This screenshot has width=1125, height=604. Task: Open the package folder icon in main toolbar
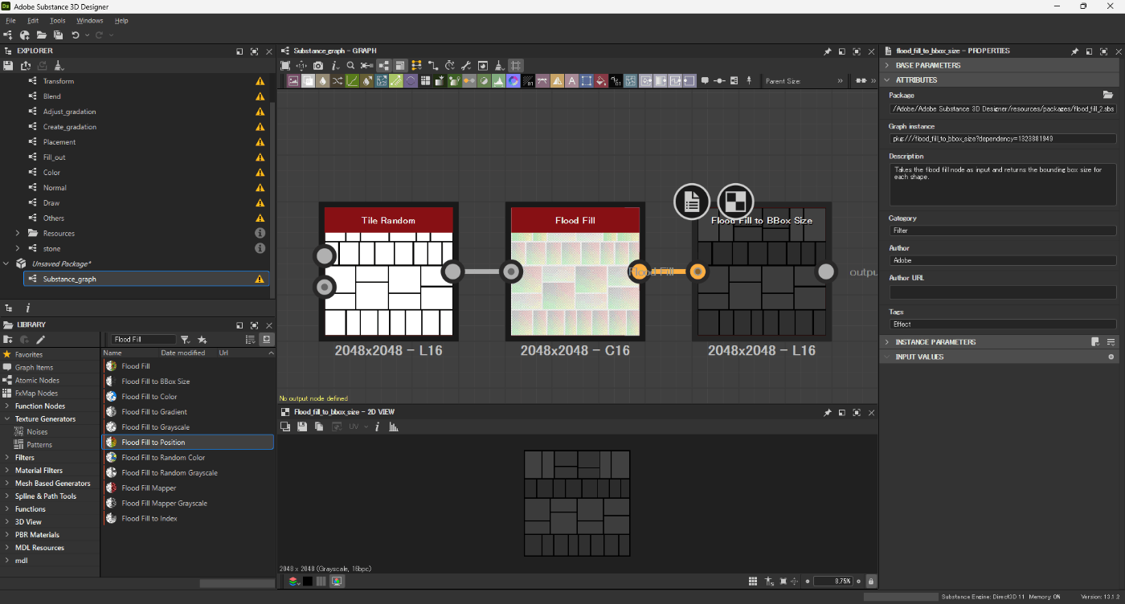click(x=41, y=35)
